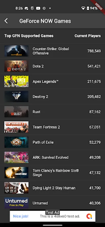Viewport: 105px width, 227px height.
Task: Click the Current Players column header
Action: coord(88,36)
